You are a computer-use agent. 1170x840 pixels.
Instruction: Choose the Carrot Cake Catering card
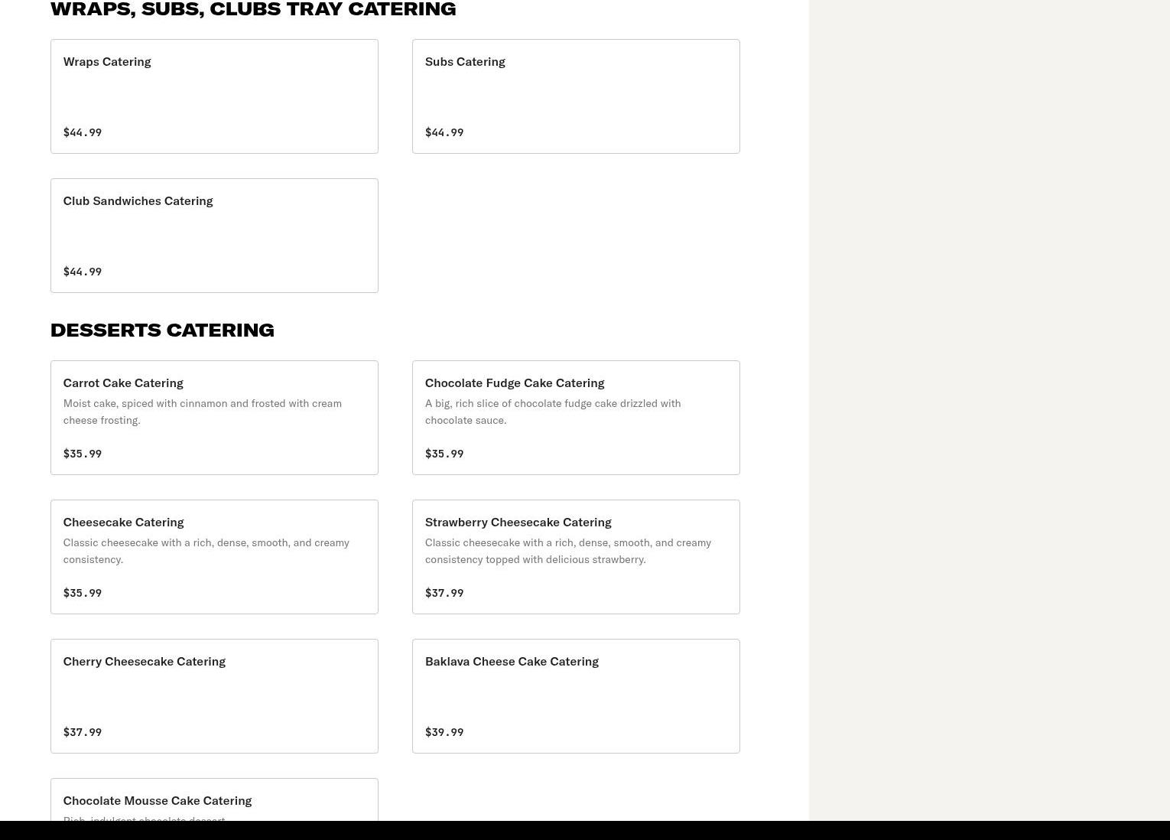click(214, 418)
